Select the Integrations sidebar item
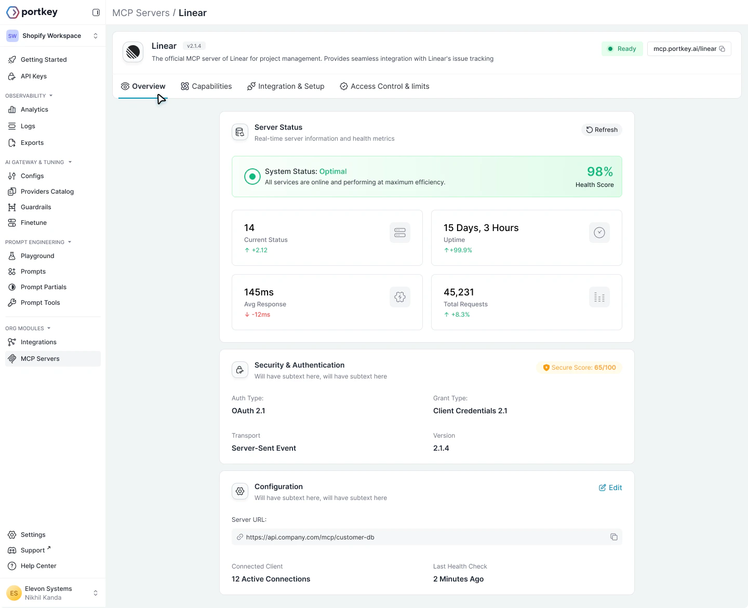The height and width of the screenshot is (608, 748). click(37, 342)
